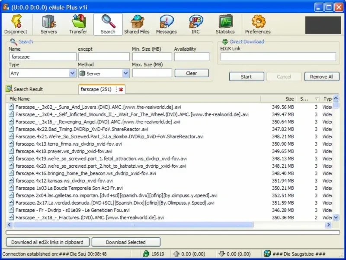
Task: Click the horizontal scroll right arrow
Action: 328,225
